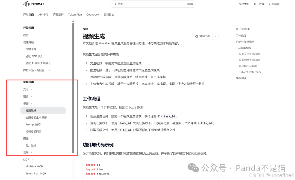Screen dimensions: 295x180
Task: Open 账户管理 from the top bar
Action: 259,4
